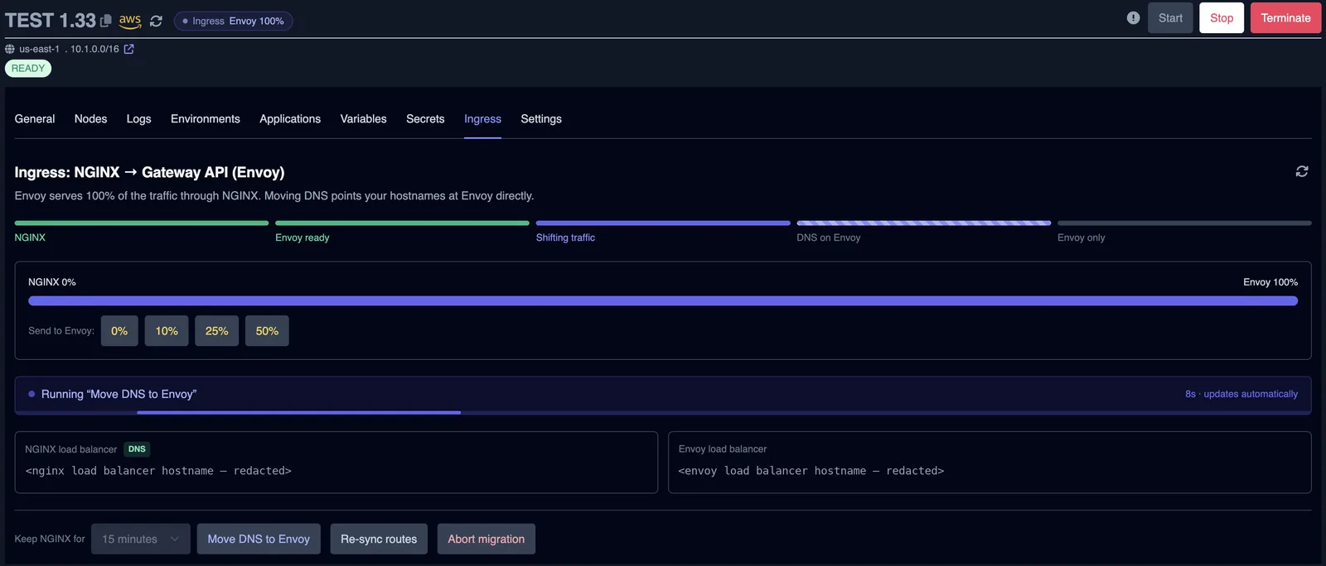Click the Envoy only step label
1326x566 pixels.
(1081, 237)
